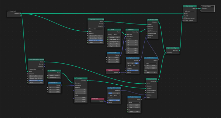Select the Ico Sphere node header
Viewport: 221px width, 118px height.
click(x=54, y=70)
